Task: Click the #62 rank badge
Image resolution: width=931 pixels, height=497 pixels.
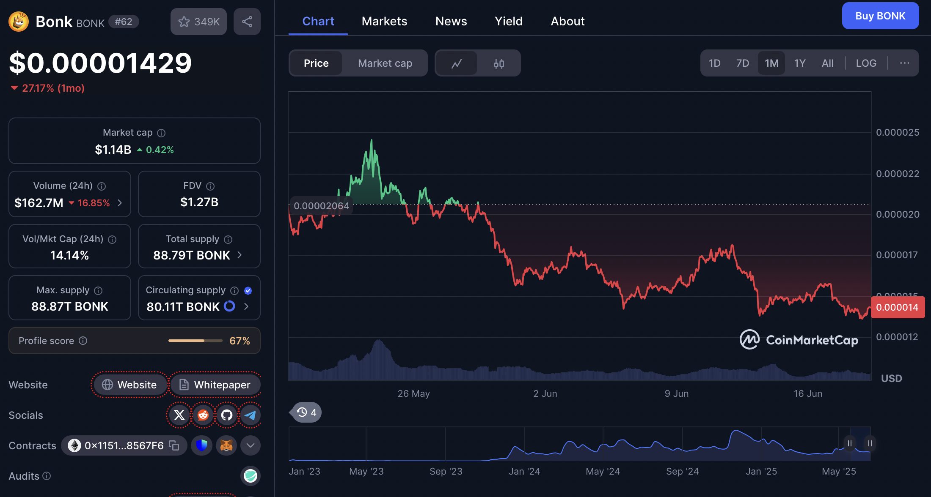Action: click(124, 22)
